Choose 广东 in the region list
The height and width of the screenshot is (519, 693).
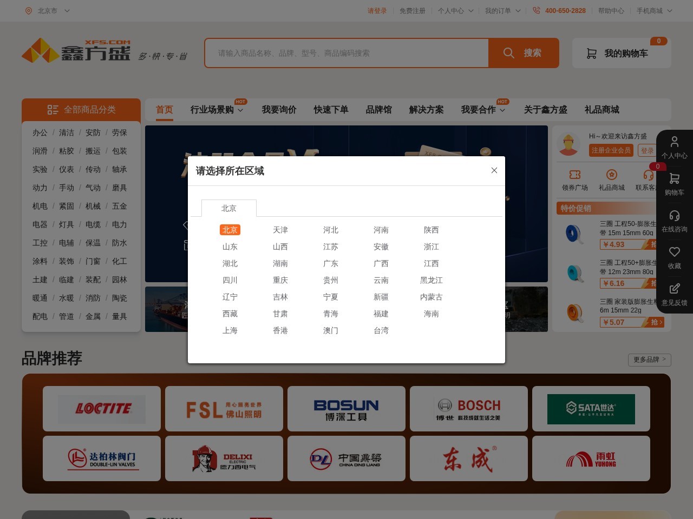tap(331, 263)
